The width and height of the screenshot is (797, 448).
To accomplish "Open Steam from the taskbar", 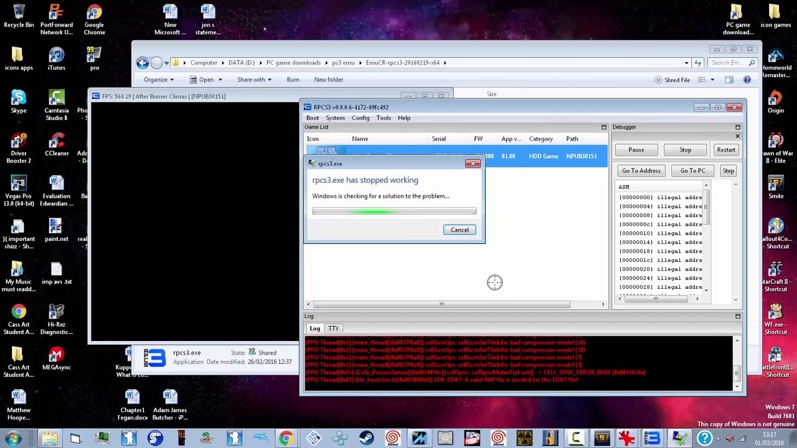I will pyautogui.click(x=366, y=439).
